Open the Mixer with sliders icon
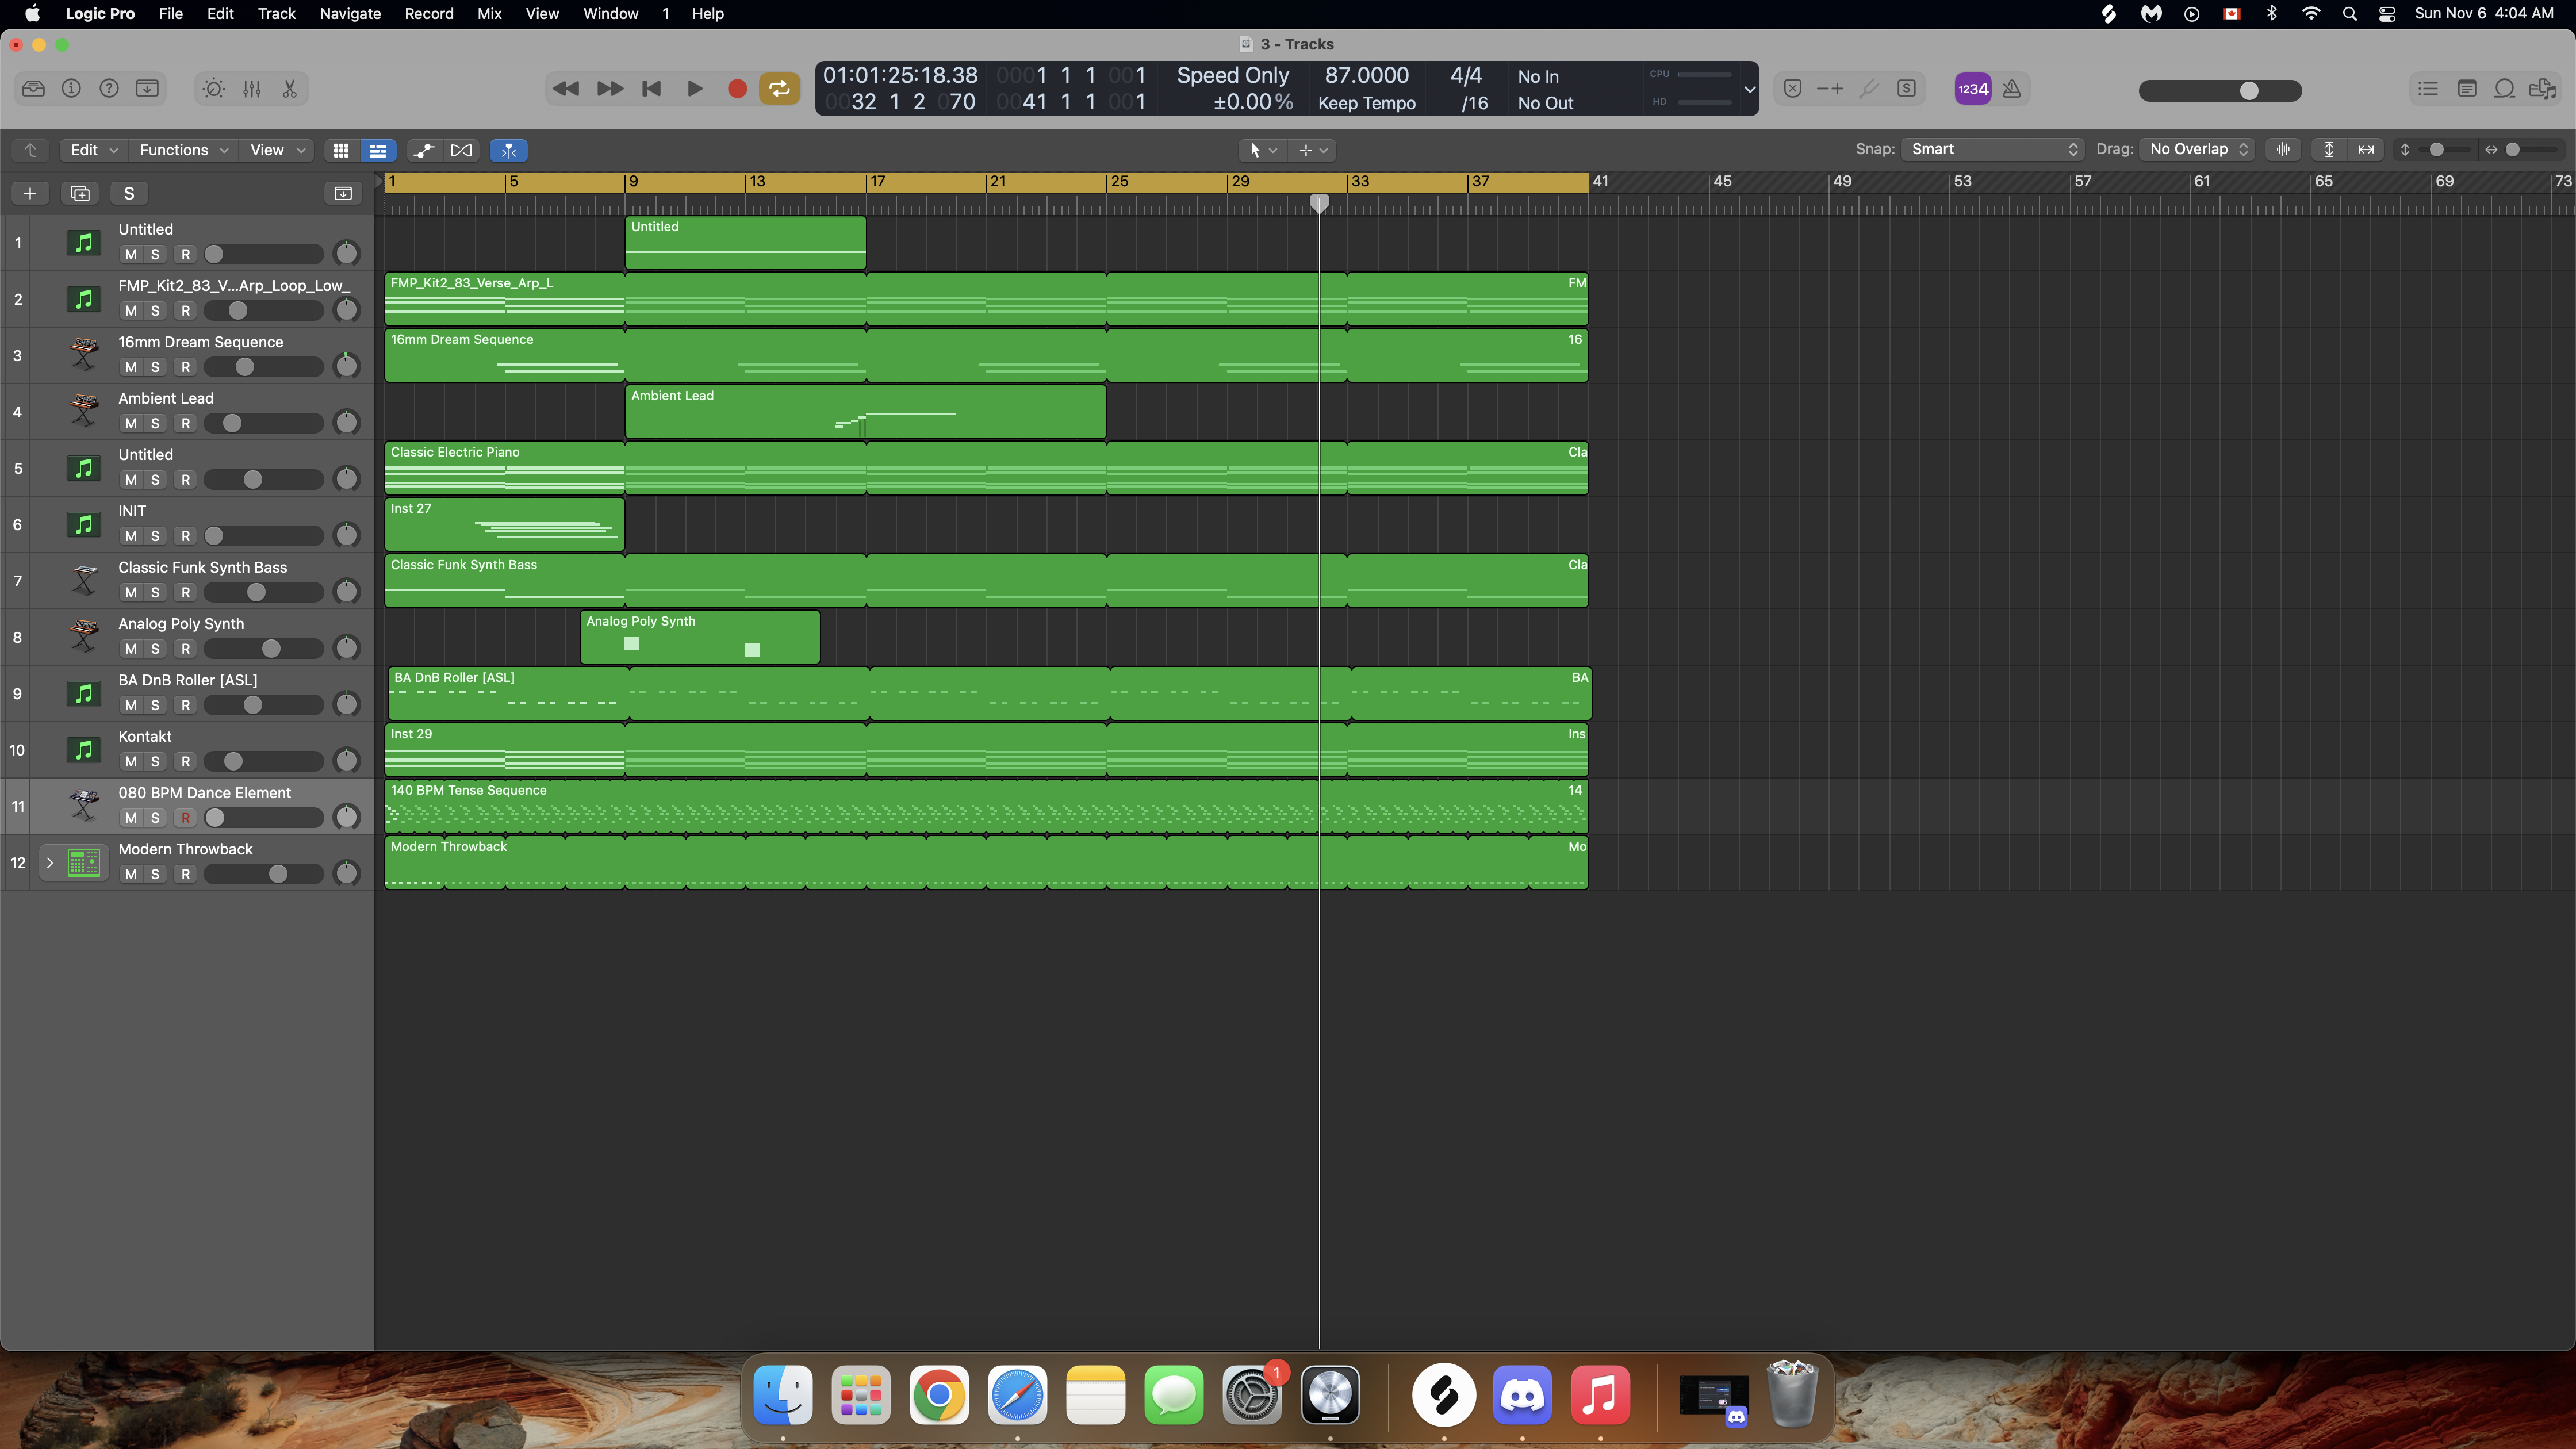The width and height of the screenshot is (2576, 1449). pos(252,89)
